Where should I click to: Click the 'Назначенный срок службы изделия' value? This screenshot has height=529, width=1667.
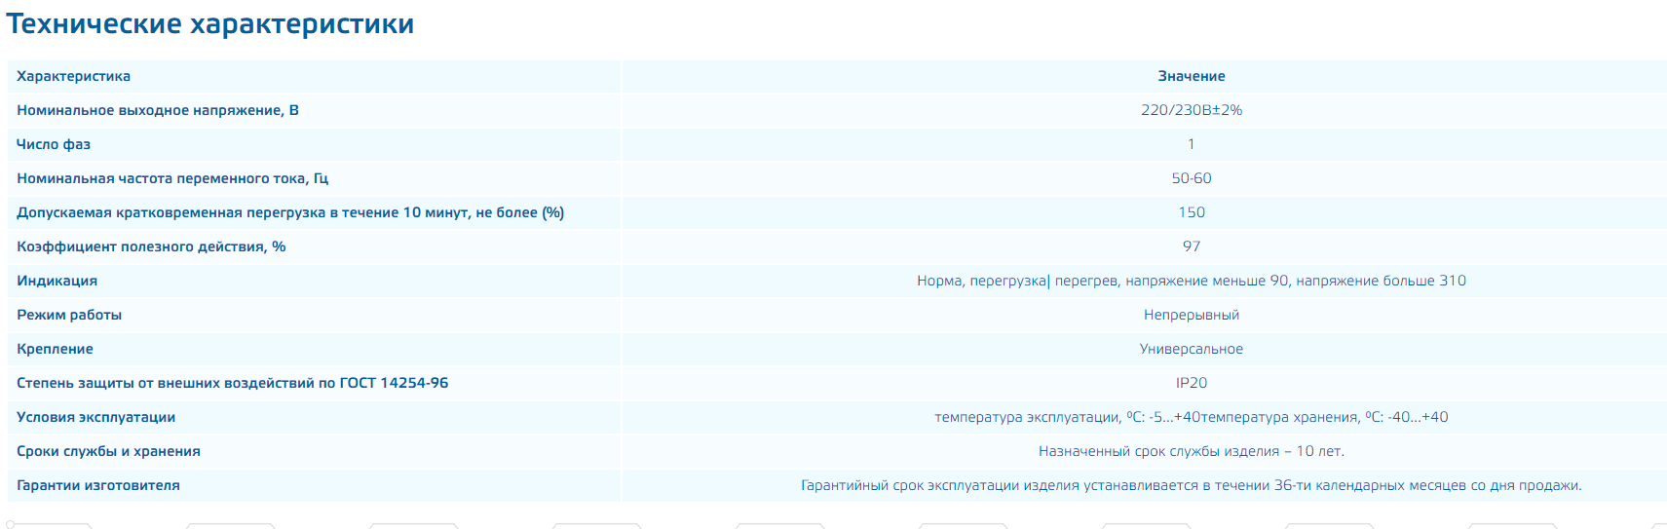(1191, 451)
